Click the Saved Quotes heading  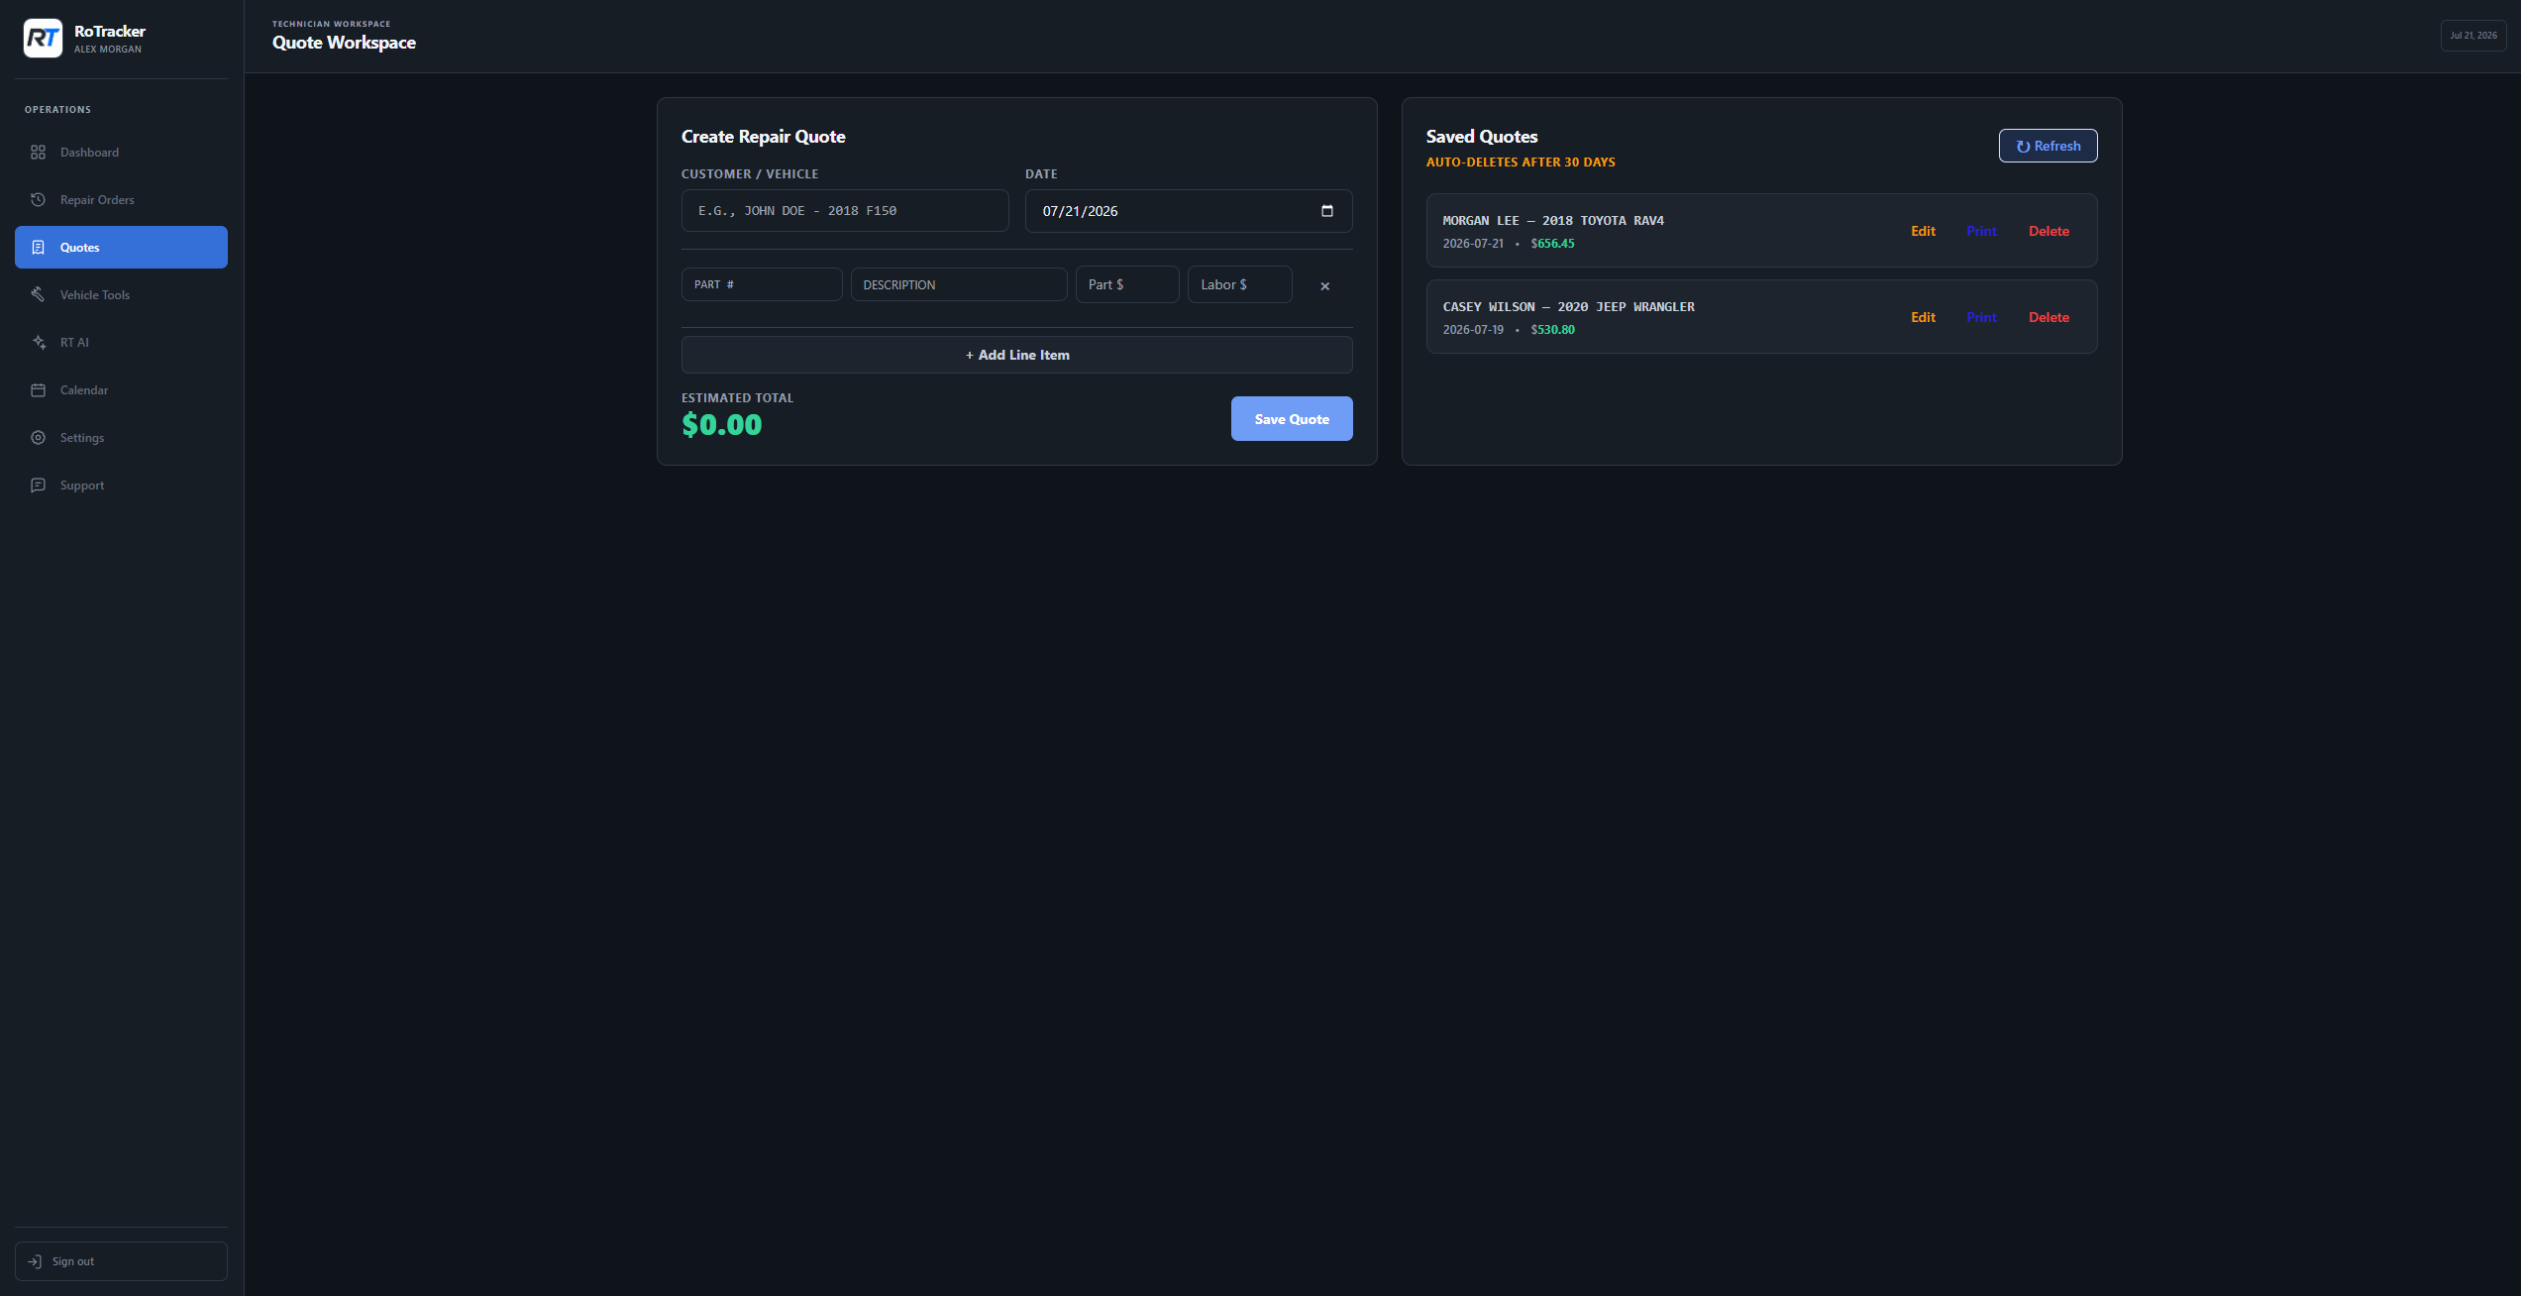(x=1482, y=137)
